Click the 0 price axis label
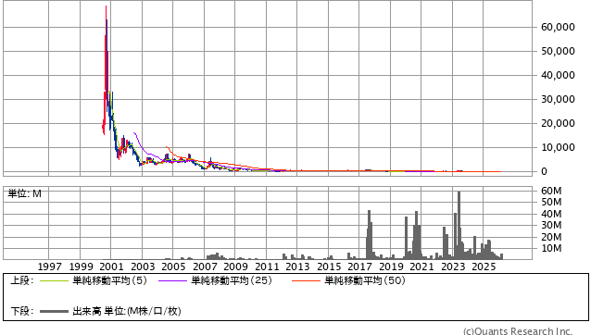591x335 pixels. pyautogui.click(x=544, y=171)
